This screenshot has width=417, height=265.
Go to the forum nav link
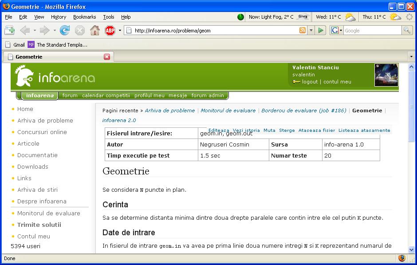click(x=70, y=95)
